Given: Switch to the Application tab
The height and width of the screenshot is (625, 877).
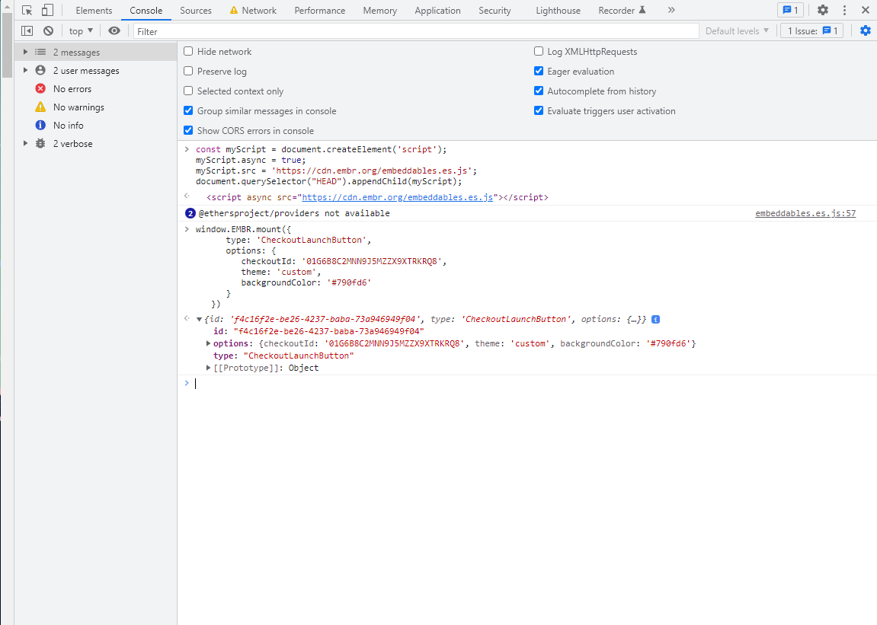Looking at the screenshot, I should [x=438, y=11].
